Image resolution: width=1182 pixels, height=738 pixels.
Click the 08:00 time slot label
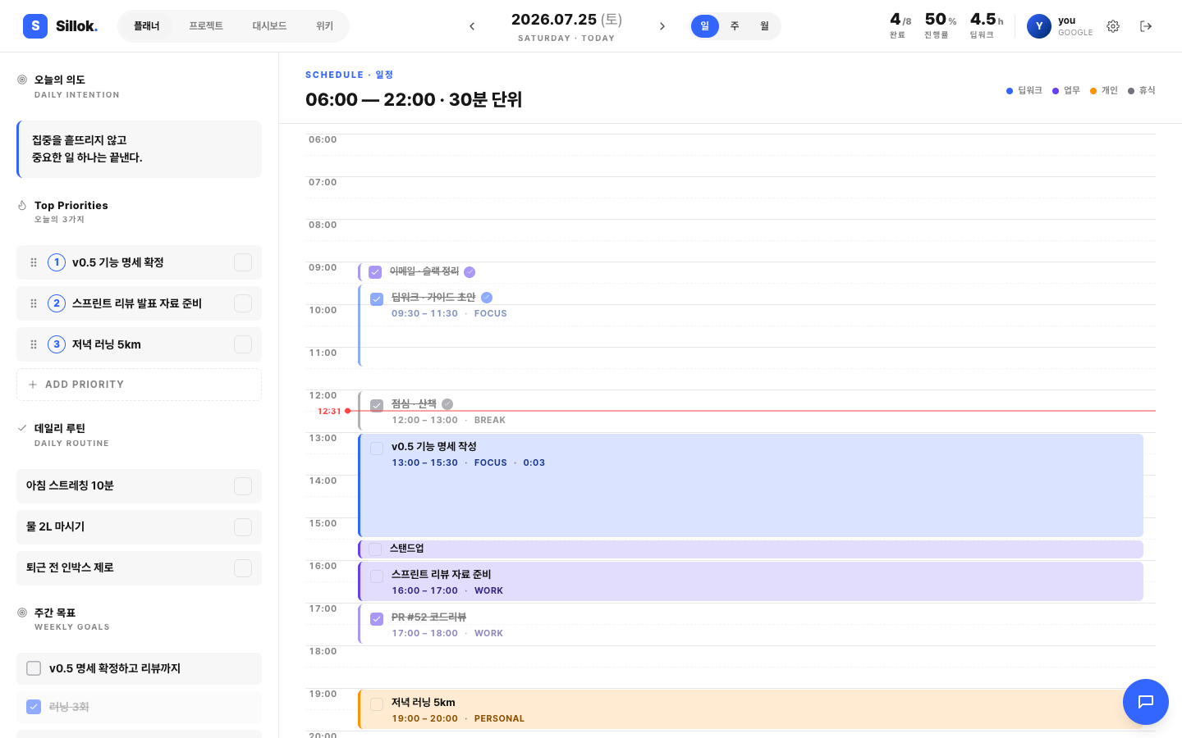(x=323, y=225)
